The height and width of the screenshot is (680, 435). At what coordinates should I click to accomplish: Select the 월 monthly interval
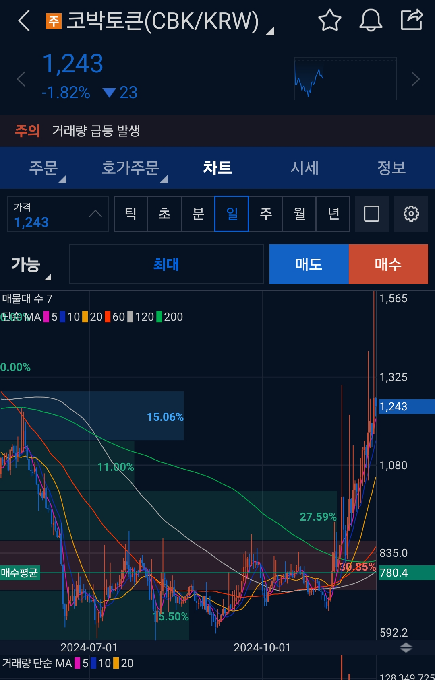coord(299,214)
